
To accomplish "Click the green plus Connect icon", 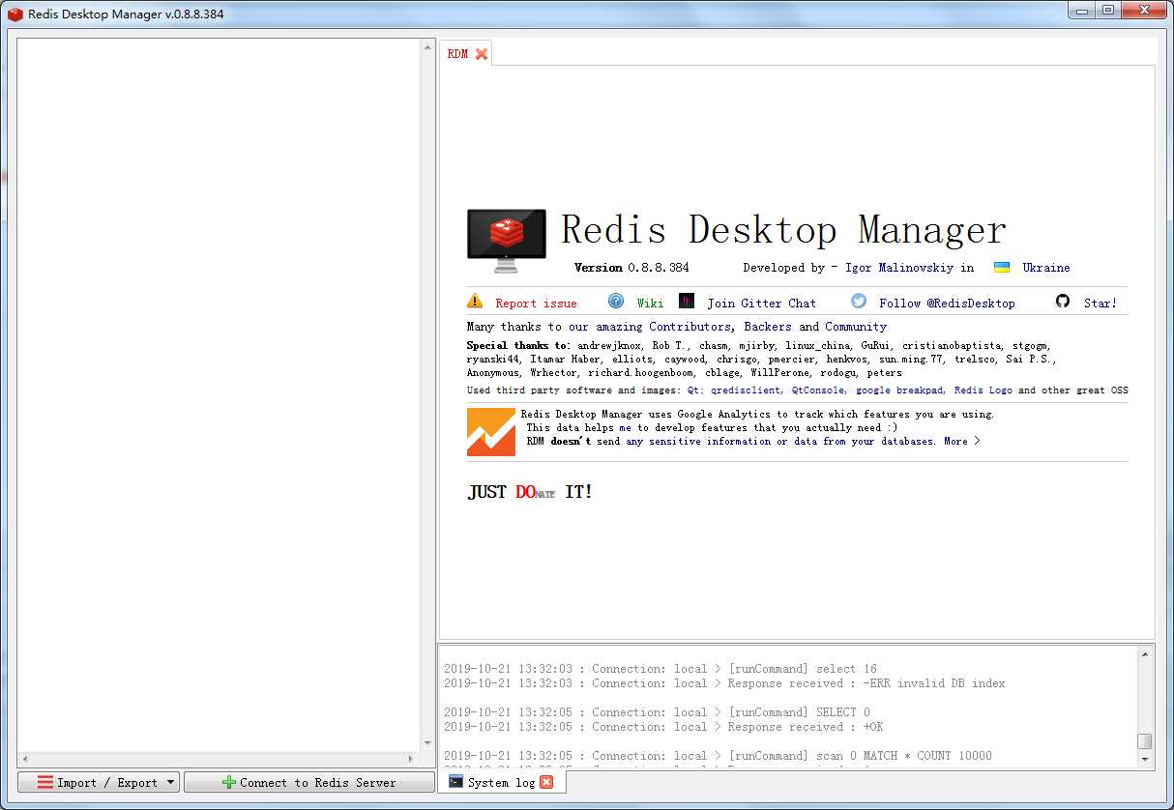I will (229, 782).
